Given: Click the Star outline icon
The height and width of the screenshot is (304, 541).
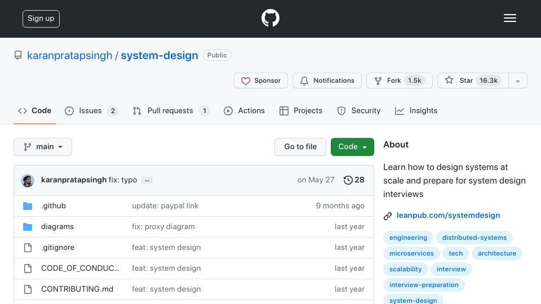Looking at the screenshot, I should click(449, 80).
